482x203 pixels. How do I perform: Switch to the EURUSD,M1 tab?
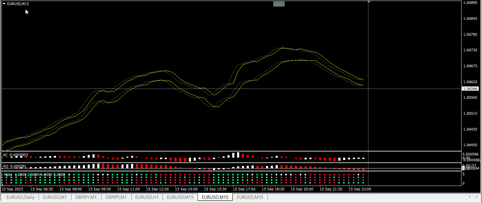(x=55, y=197)
